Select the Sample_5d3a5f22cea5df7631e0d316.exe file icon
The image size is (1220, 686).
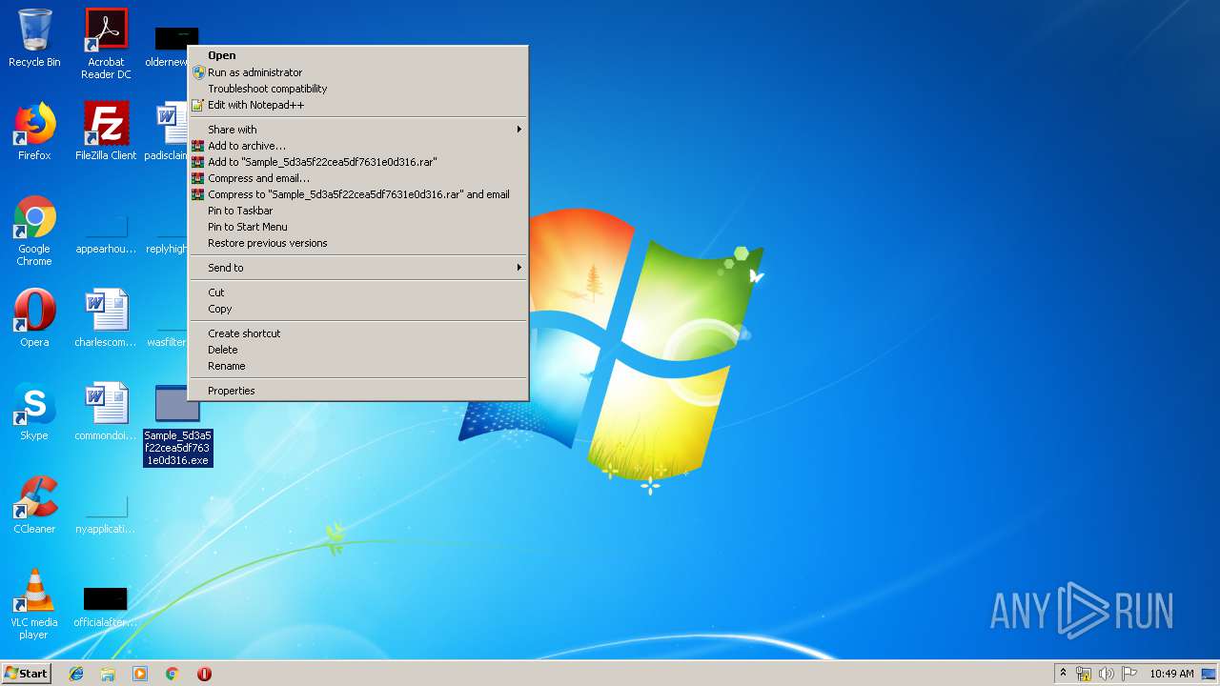tap(177, 425)
